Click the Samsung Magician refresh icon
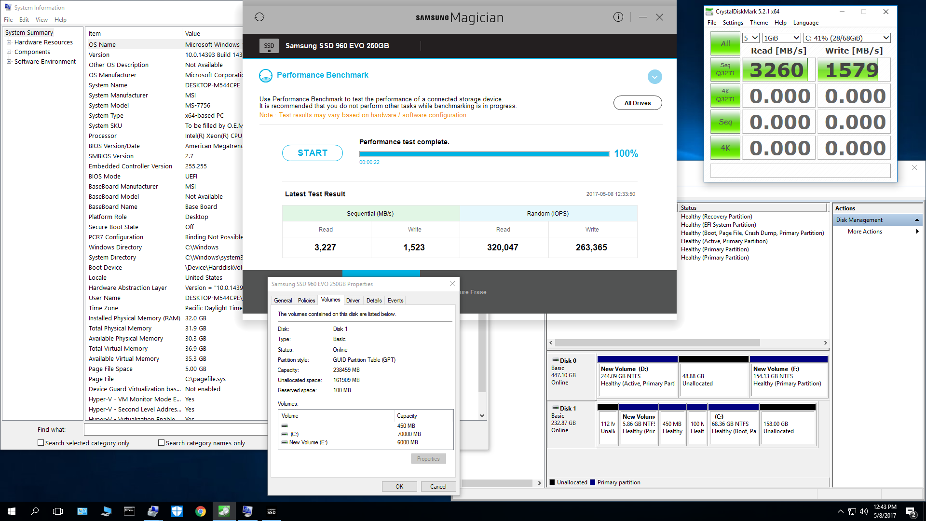This screenshot has height=521, width=926. (259, 17)
